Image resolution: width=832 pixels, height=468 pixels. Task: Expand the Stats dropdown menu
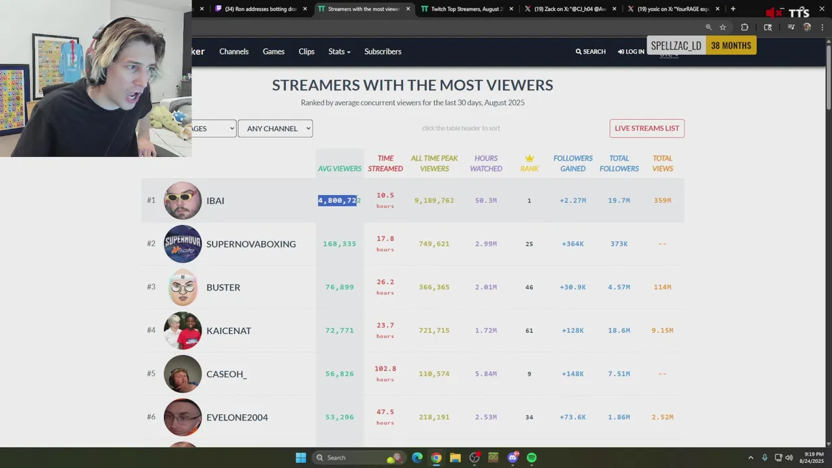(x=339, y=51)
